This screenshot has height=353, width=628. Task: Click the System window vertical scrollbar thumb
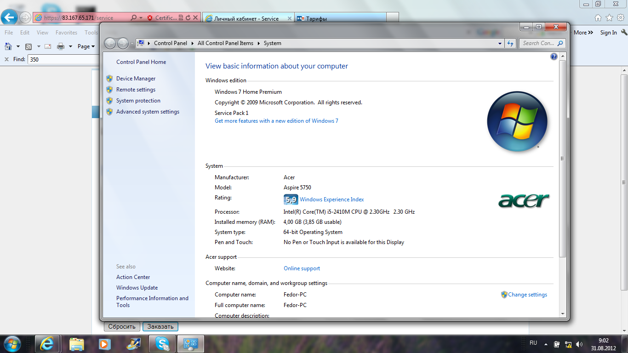(x=563, y=159)
